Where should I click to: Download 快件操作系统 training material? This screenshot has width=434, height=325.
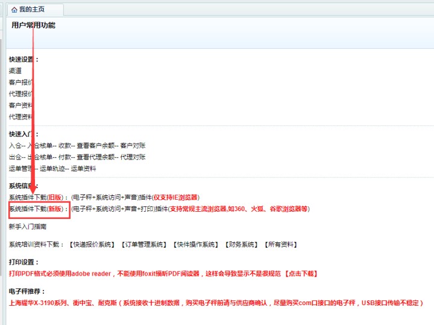[196, 245]
